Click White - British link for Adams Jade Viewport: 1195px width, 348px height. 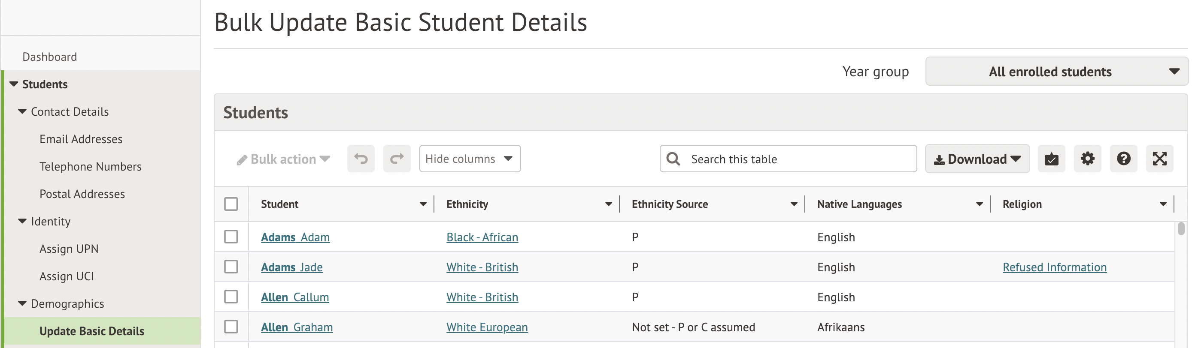482,267
